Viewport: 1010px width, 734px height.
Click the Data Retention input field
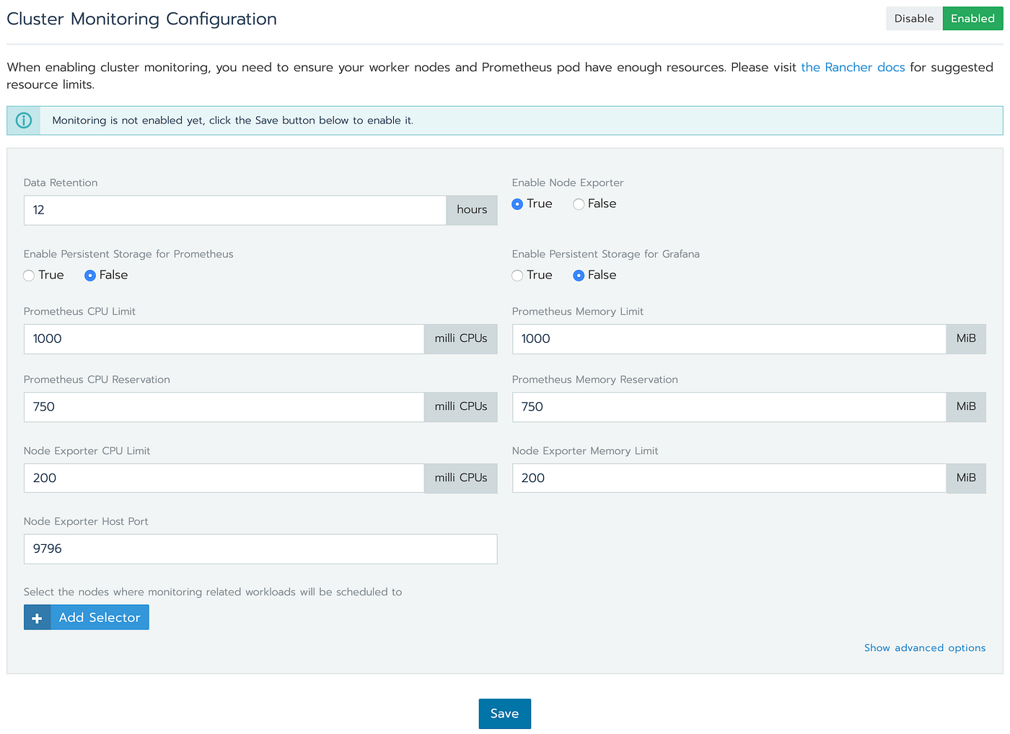pos(234,210)
